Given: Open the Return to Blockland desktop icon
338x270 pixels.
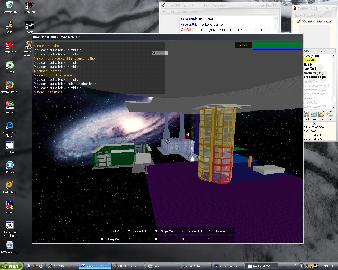Looking at the screenshot, I should (x=10, y=229).
